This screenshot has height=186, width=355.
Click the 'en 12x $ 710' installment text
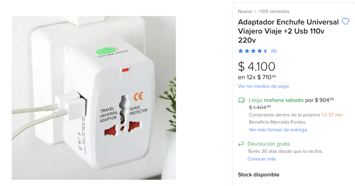click(257, 77)
